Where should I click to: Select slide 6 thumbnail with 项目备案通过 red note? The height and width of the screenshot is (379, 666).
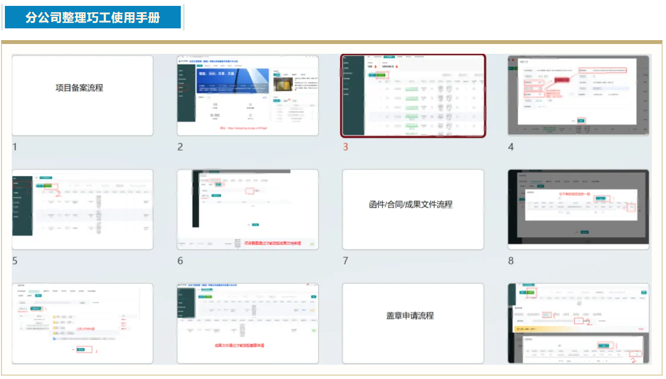point(248,209)
